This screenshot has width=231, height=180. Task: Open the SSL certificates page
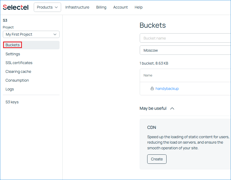point(19,63)
